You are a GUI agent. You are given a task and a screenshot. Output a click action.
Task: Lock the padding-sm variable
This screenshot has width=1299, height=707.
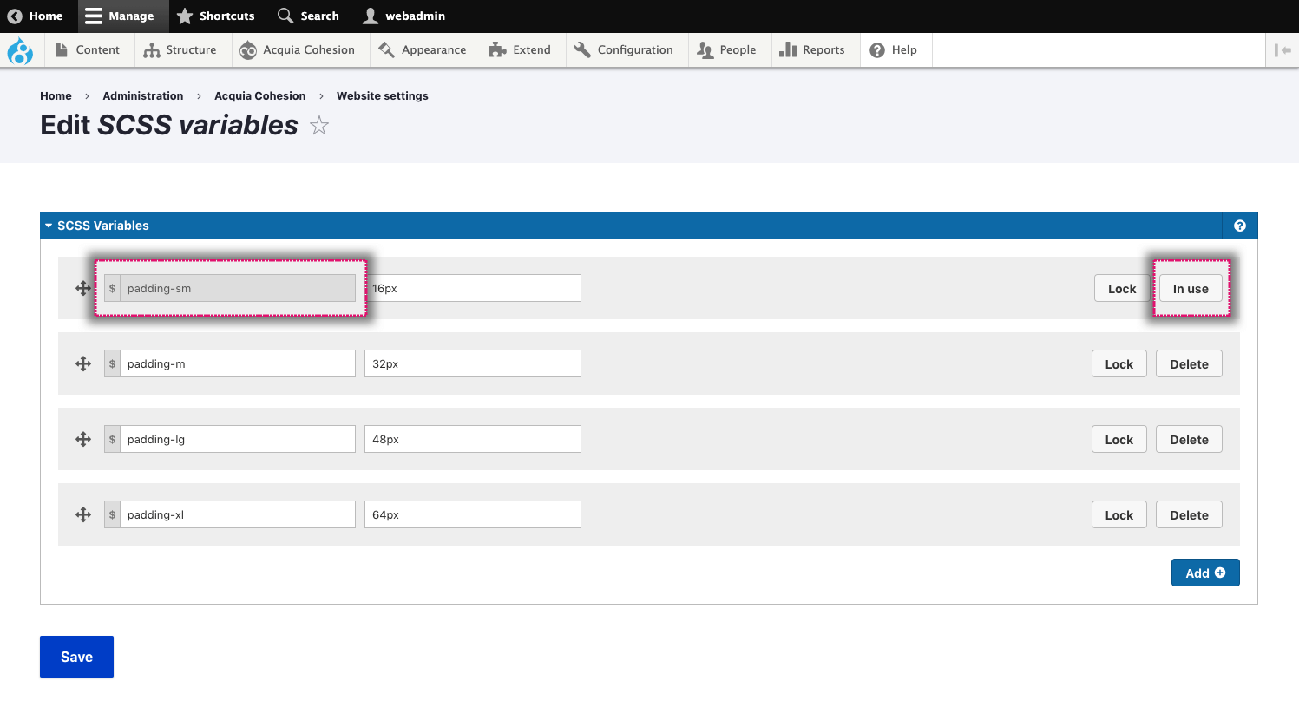click(x=1122, y=289)
